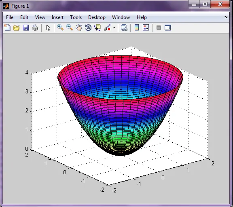Activate the Zoom Out magnifier tool
233x207 pixels.
[x=70, y=27]
